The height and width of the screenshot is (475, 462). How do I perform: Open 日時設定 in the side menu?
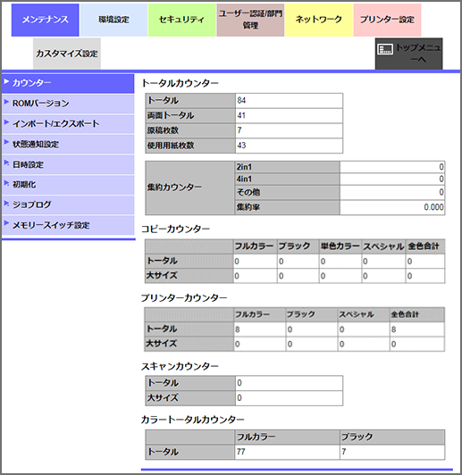coord(68,164)
